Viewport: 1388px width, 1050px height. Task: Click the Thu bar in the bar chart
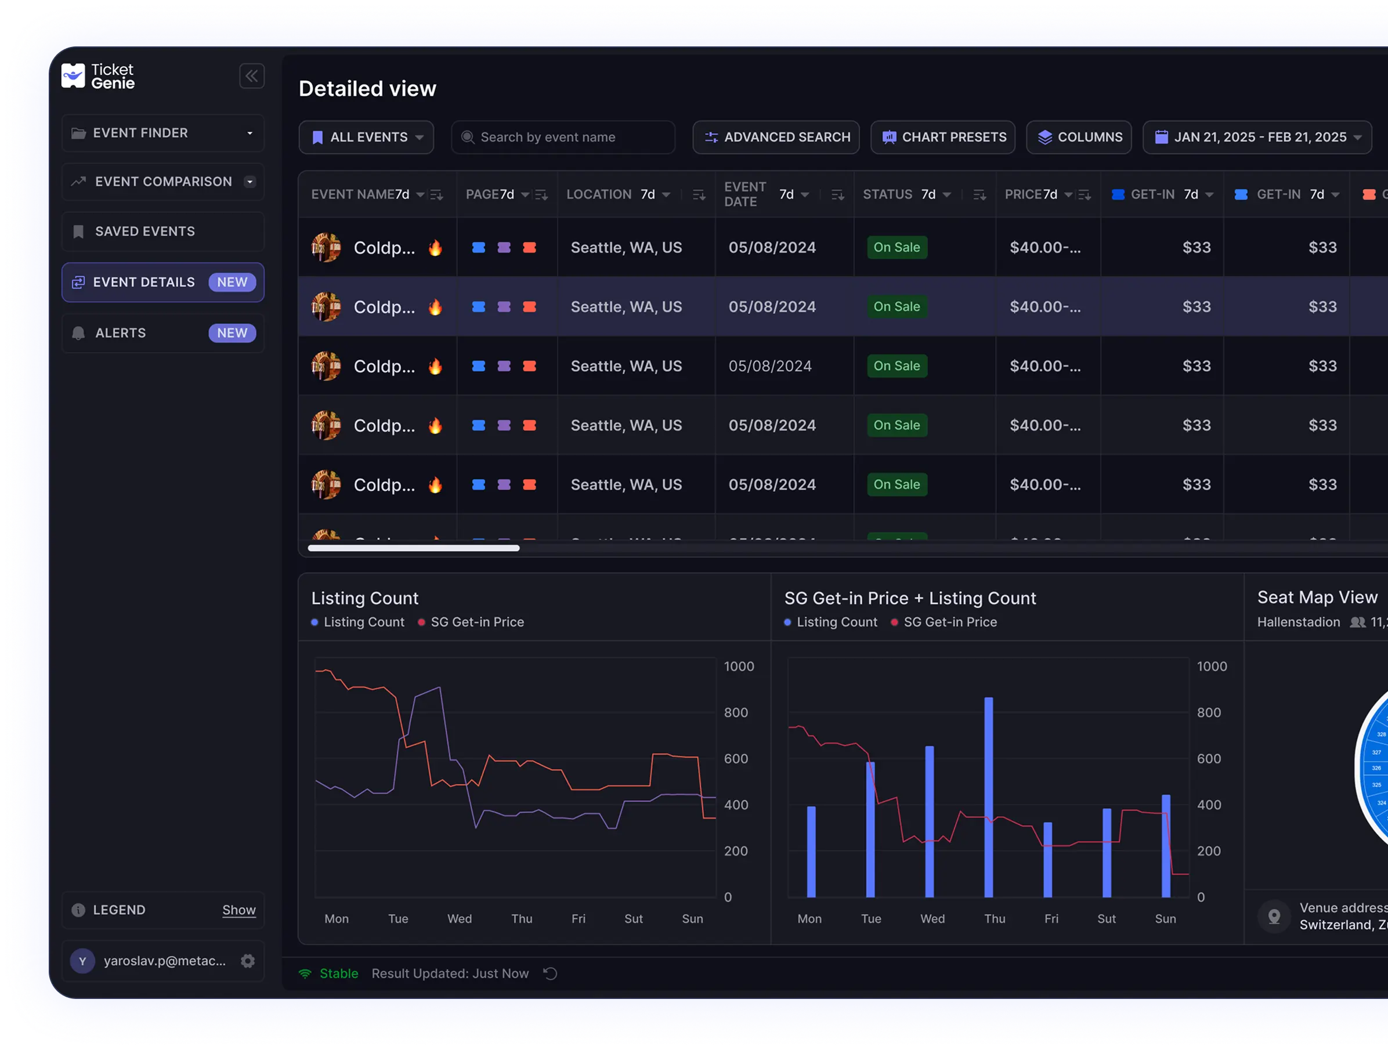click(989, 797)
